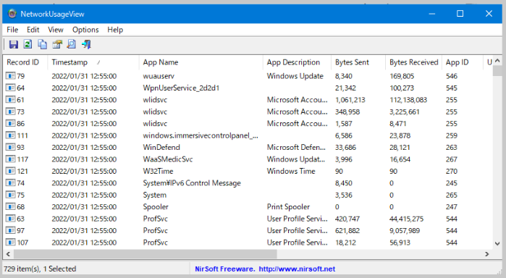Viewport: 506px width, 278px height.
Task: Open the File menu
Action: point(12,30)
